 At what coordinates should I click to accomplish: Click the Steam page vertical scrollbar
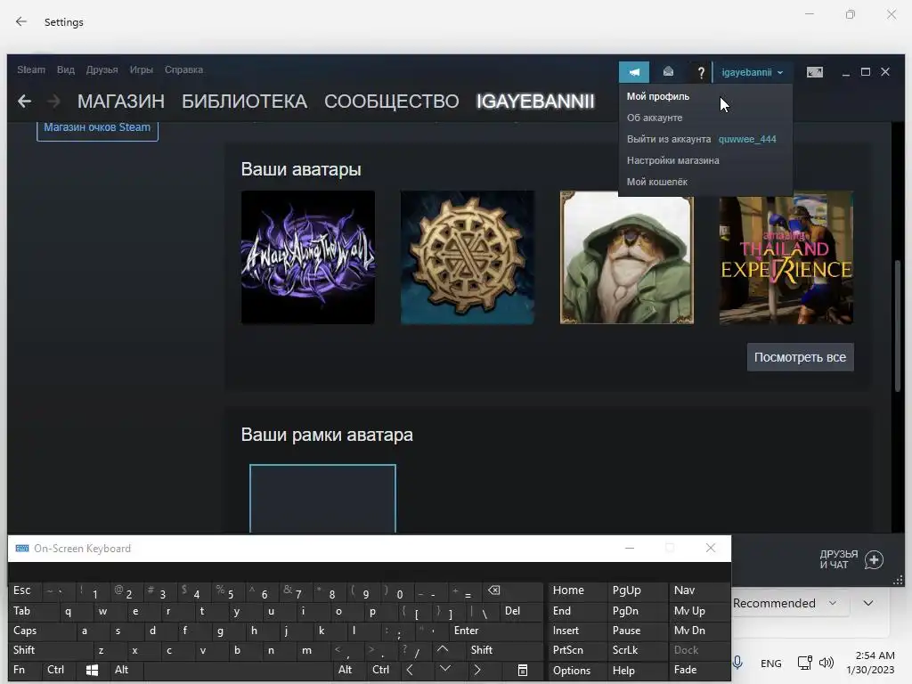[x=899, y=326]
